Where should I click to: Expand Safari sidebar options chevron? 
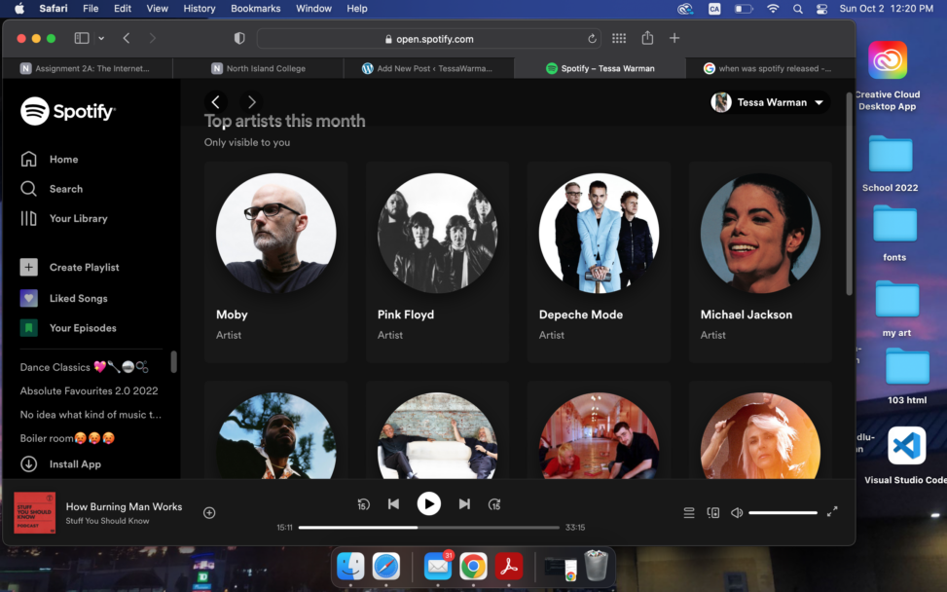(x=101, y=38)
